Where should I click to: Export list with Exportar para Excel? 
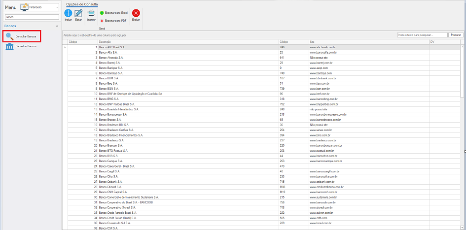[x=113, y=13]
